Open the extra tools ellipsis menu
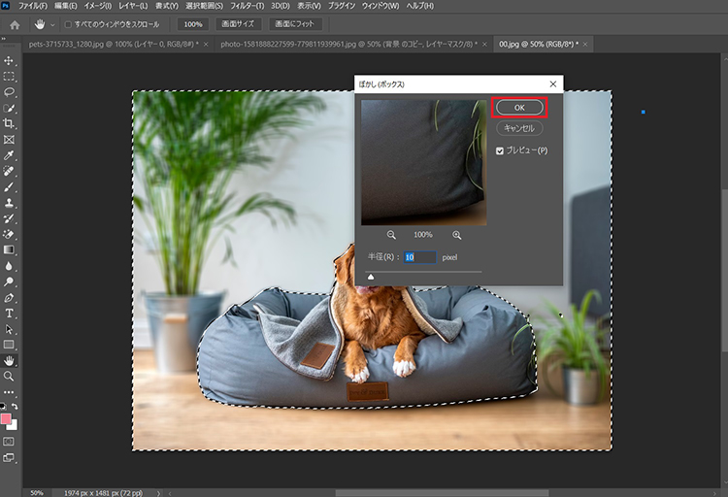Image resolution: width=728 pixels, height=497 pixels. pos(9,392)
